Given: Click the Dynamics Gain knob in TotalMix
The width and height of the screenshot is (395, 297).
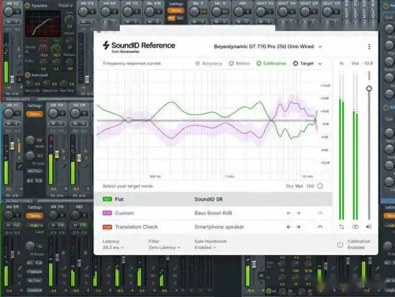Looking at the screenshot, I should point(69,19).
